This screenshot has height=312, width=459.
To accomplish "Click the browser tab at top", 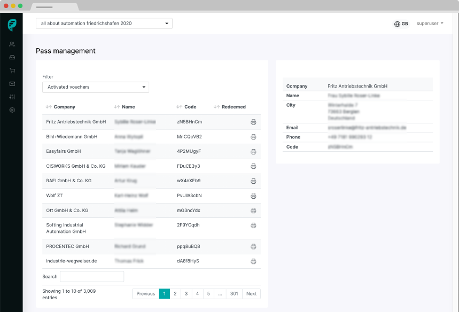I will (55, 7).
